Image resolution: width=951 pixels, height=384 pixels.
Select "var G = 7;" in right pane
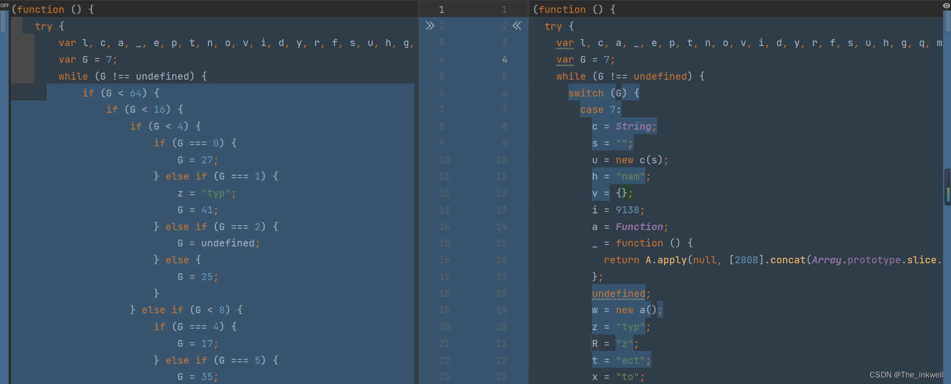tap(585, 60)
